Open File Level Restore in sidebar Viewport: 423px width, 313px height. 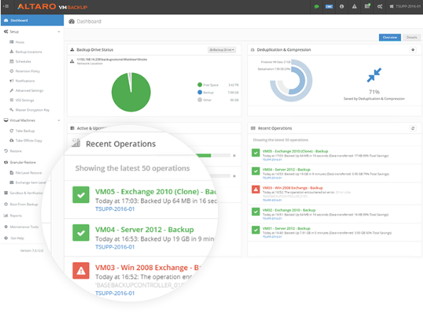(28, 173)
